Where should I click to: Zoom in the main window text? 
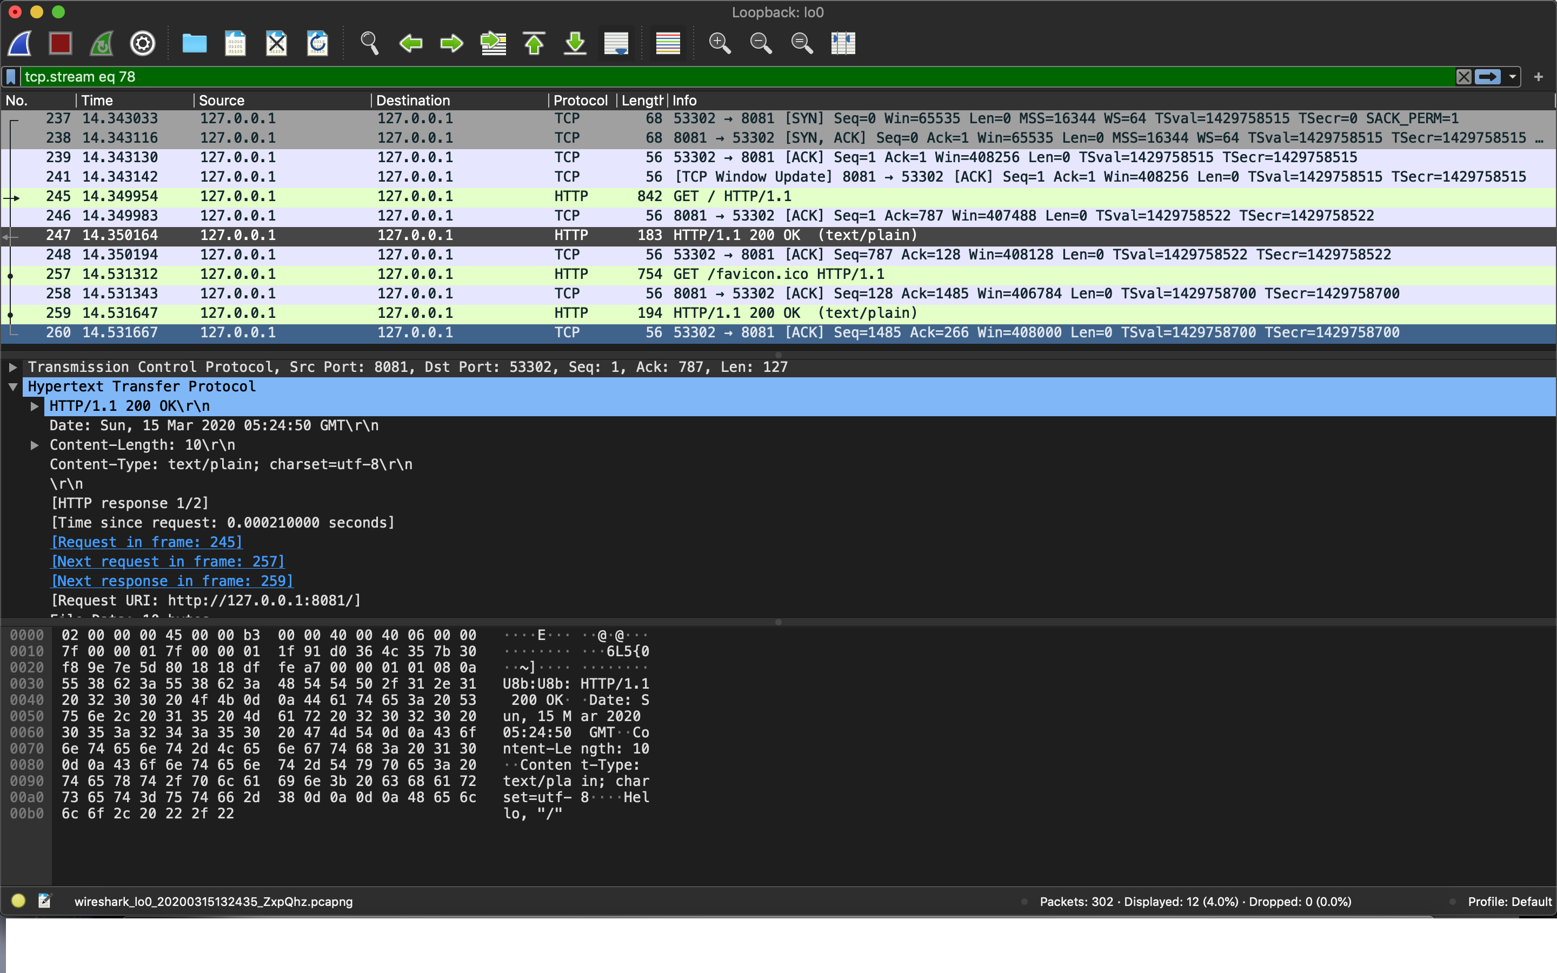click(720, 44)
